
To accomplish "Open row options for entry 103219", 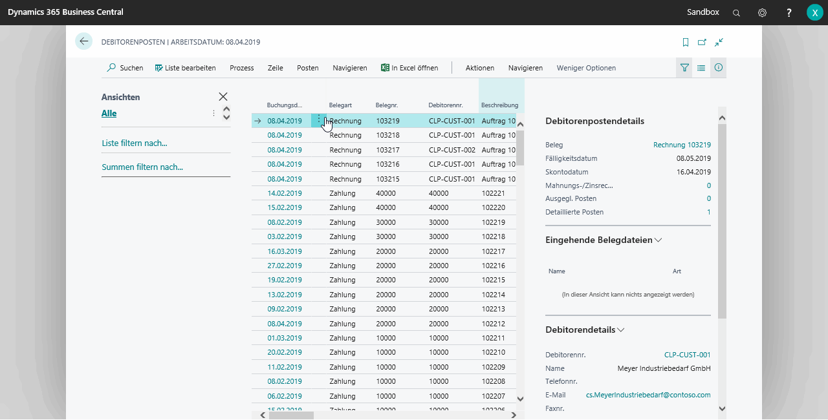I will click(x=319, y=120).
